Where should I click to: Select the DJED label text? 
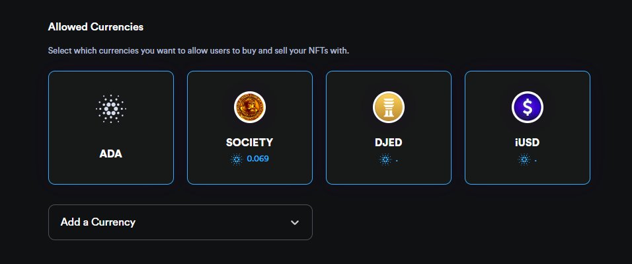click(389, 142)
